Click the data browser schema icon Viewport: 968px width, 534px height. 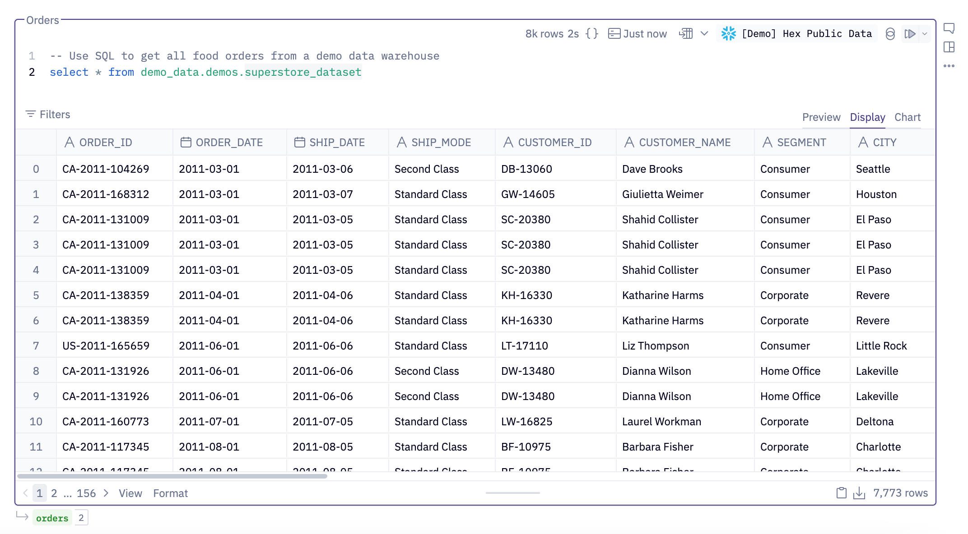(890, 34)
